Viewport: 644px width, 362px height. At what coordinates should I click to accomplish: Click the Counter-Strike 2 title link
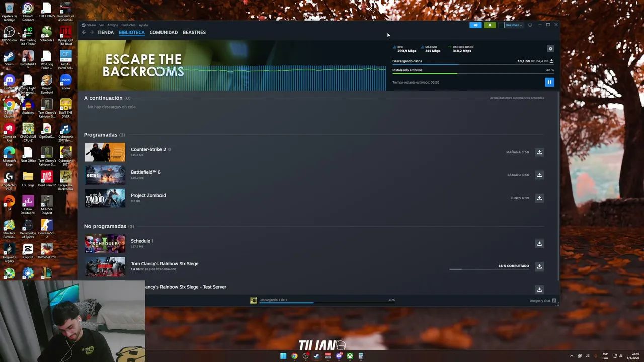point(148,149)
